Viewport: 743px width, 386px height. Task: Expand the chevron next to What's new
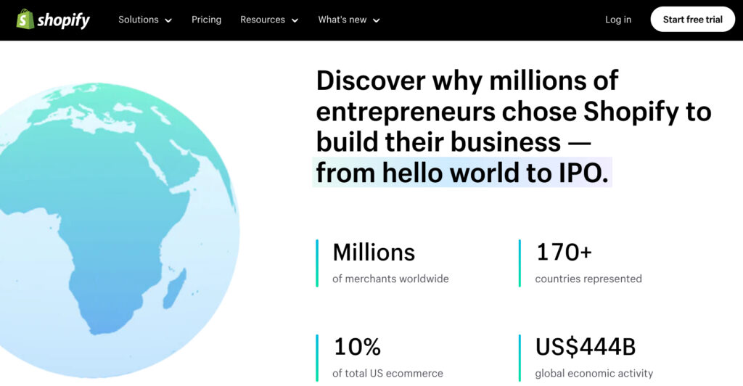377,20
